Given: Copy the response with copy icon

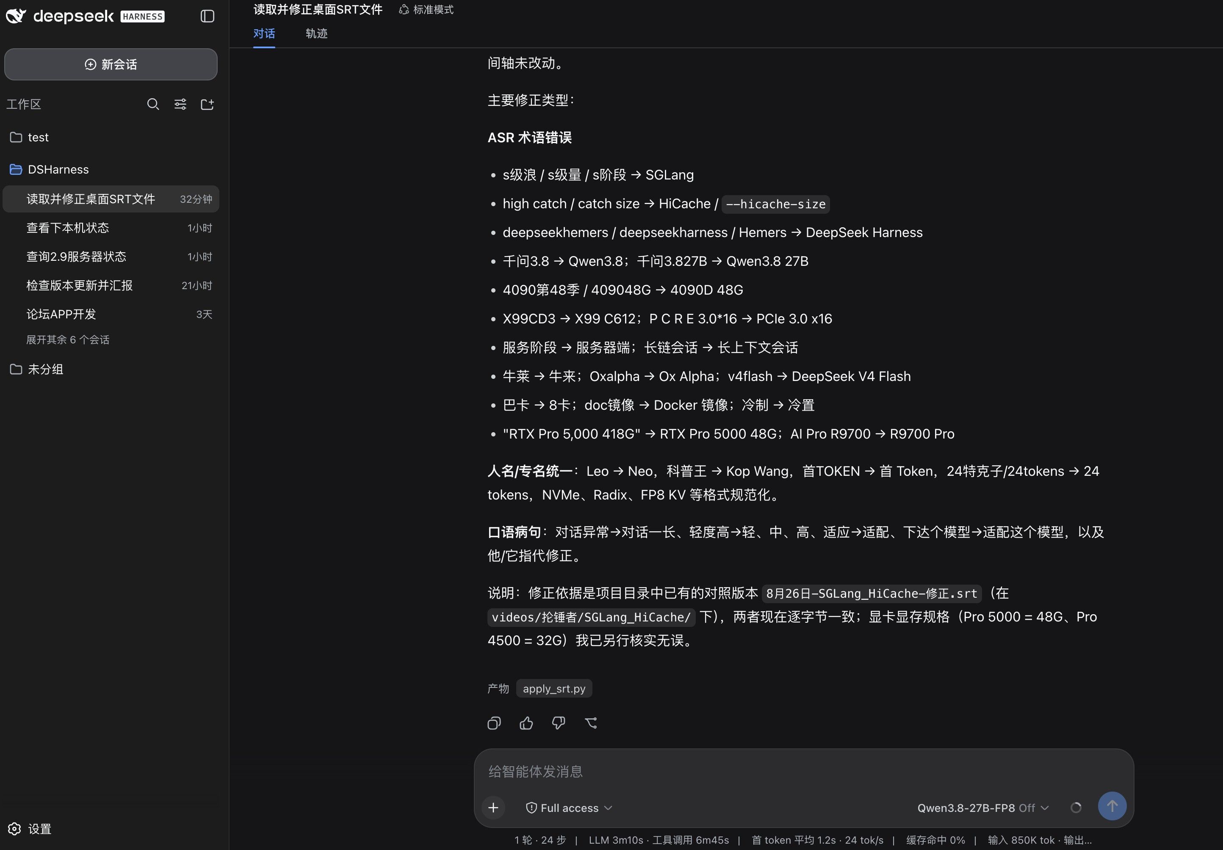Looking at the screenshot, I should tap(494, 723).
